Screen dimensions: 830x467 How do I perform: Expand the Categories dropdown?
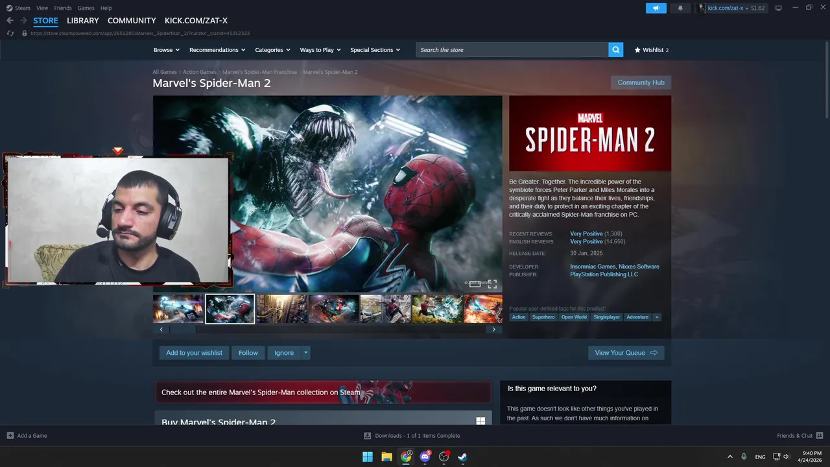[272, 50]
